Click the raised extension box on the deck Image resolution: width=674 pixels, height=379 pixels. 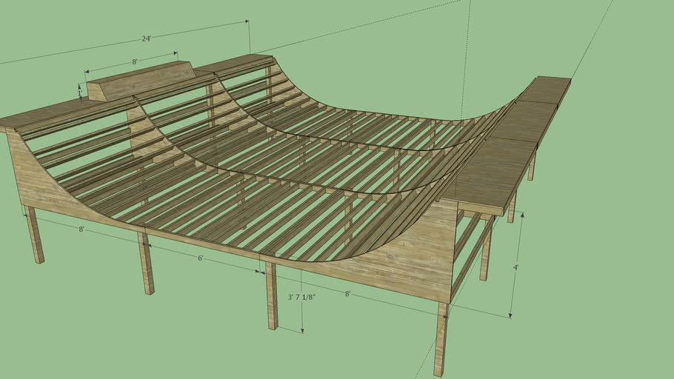click(141, 80)
